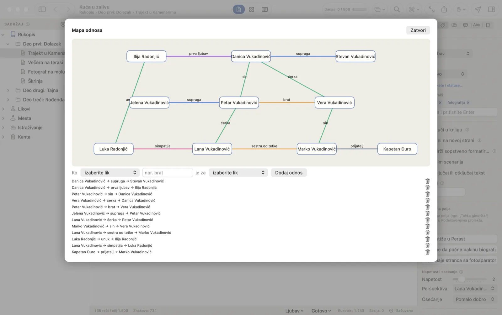
Task: Open the 'je za' izaberite lik dropdown
Action: tap(238, 173)
